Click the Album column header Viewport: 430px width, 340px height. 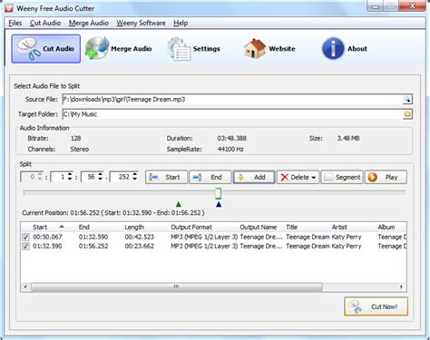(x=386, y=227)
